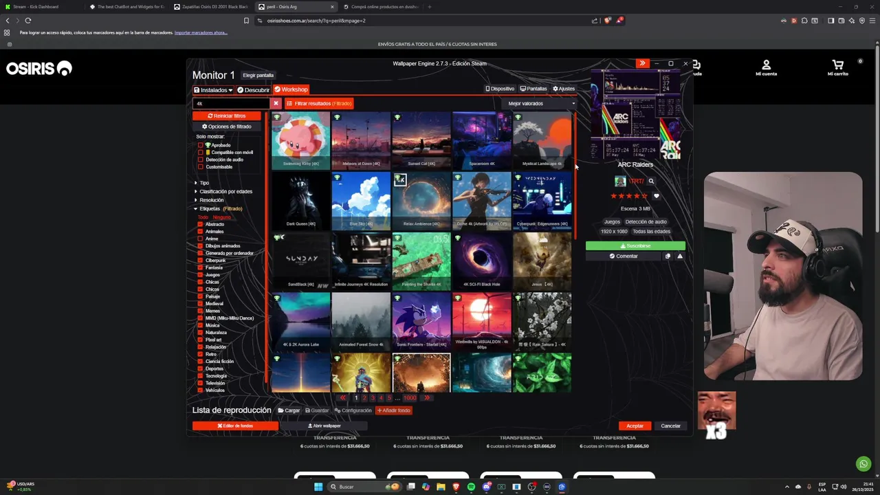Image resolution: width=880 pixels, height=495 pixels.
Task: Click ARC Raiders star rating
Action: coord(628,196)
